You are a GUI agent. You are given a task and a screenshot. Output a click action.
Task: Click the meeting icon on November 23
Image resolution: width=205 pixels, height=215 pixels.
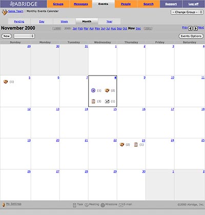coord(122,145)
